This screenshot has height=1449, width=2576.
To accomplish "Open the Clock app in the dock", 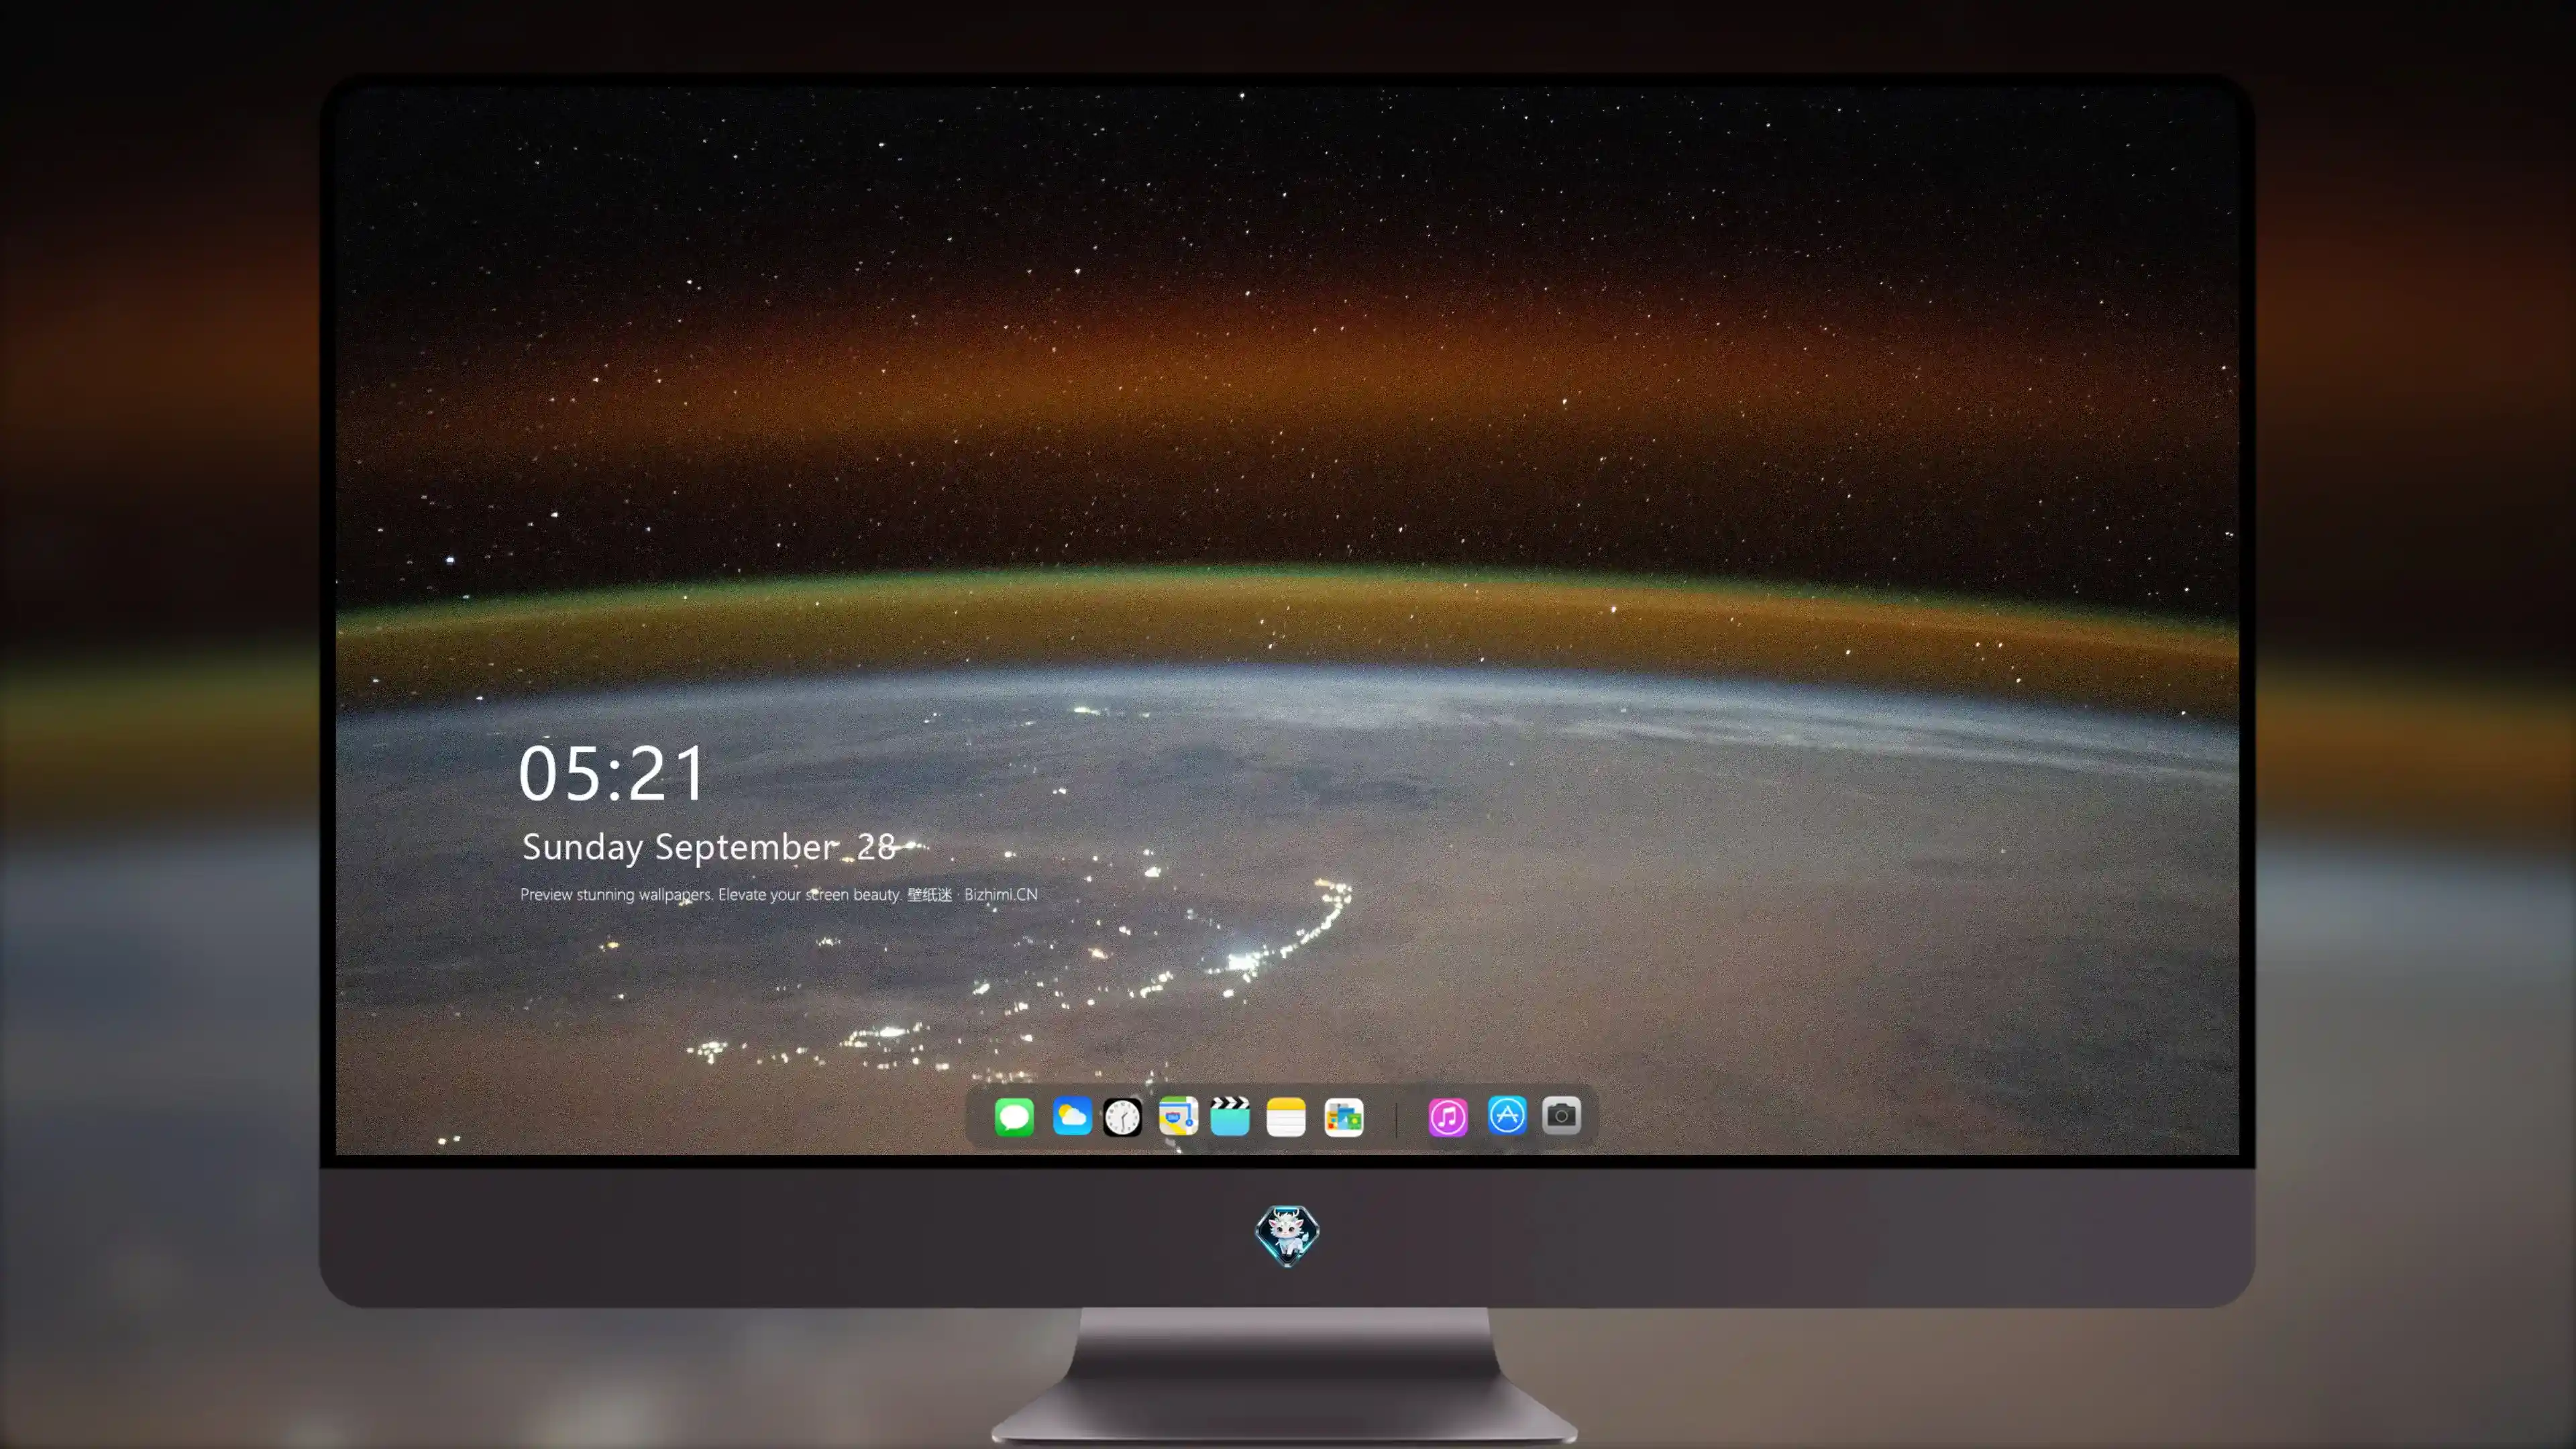I will click(1122, 1116).
